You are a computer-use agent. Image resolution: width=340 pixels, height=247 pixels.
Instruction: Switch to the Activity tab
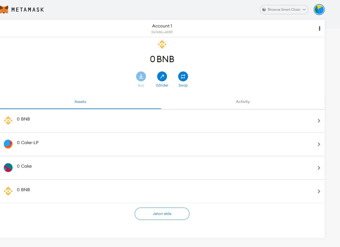coord(243,102)
